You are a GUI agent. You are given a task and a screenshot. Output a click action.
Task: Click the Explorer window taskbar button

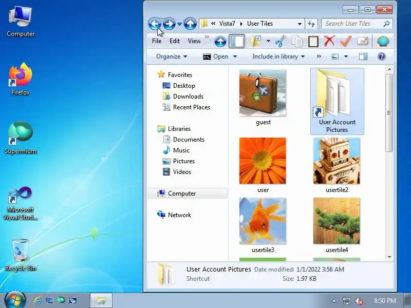click(101, 300)
